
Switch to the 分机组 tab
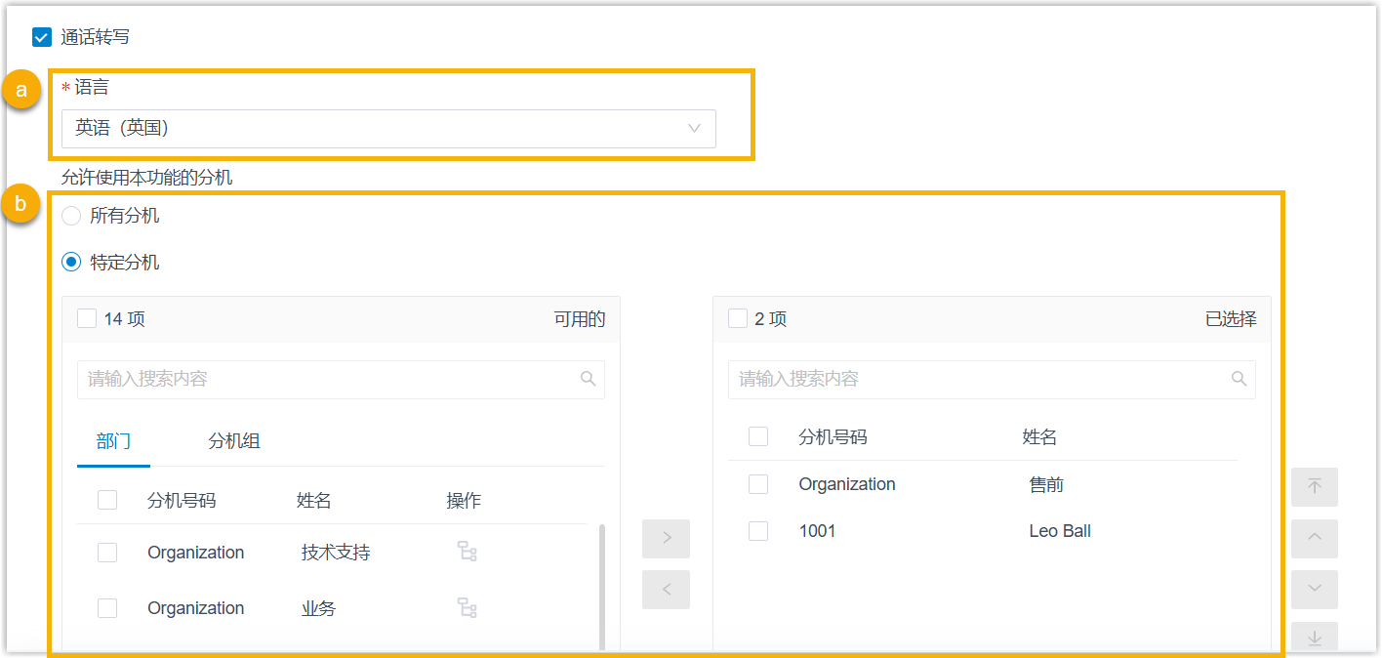click(234, 441)
